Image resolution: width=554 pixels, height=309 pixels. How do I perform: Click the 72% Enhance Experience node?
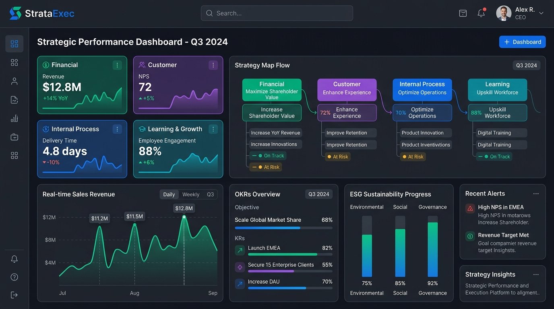coord(347,113)
